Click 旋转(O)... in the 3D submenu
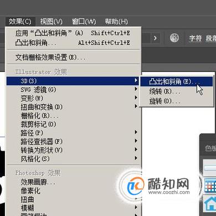 pos(177,101)
